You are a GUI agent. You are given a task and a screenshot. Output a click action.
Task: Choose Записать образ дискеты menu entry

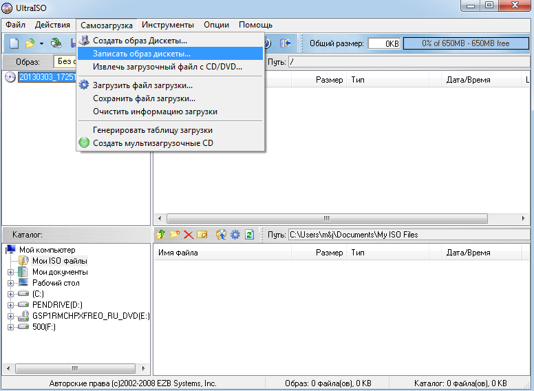click(170, 54)
